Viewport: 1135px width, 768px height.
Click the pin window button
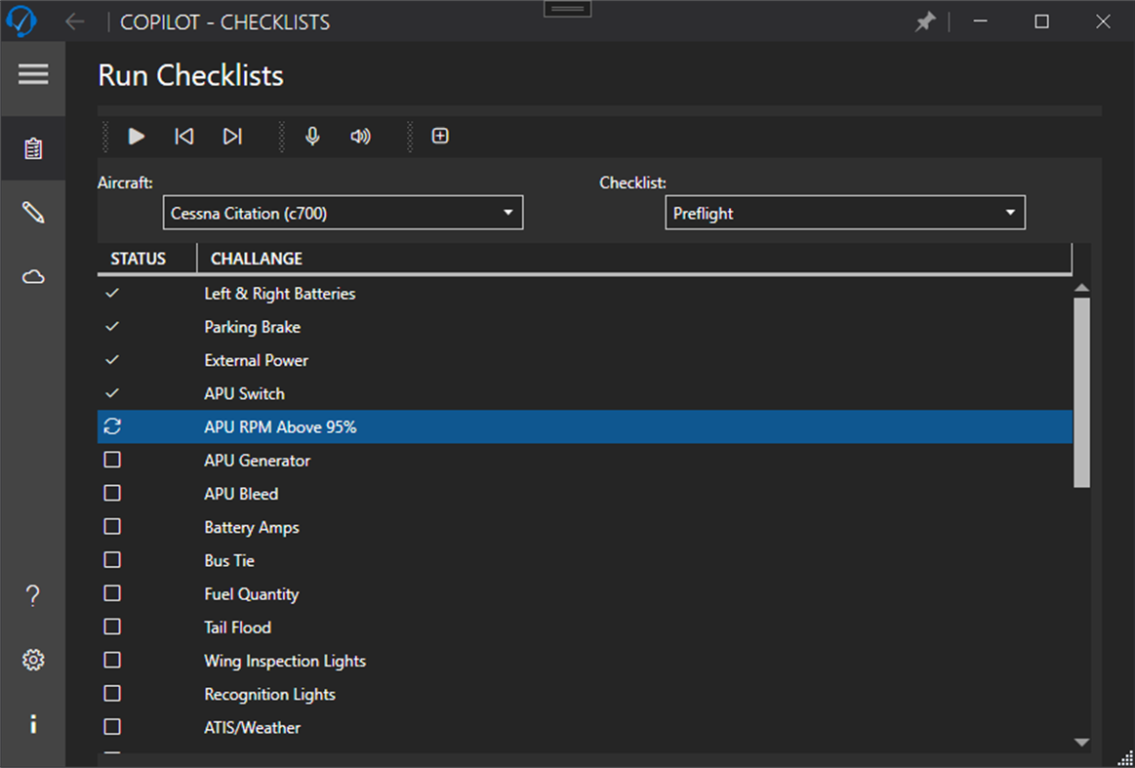925,20
